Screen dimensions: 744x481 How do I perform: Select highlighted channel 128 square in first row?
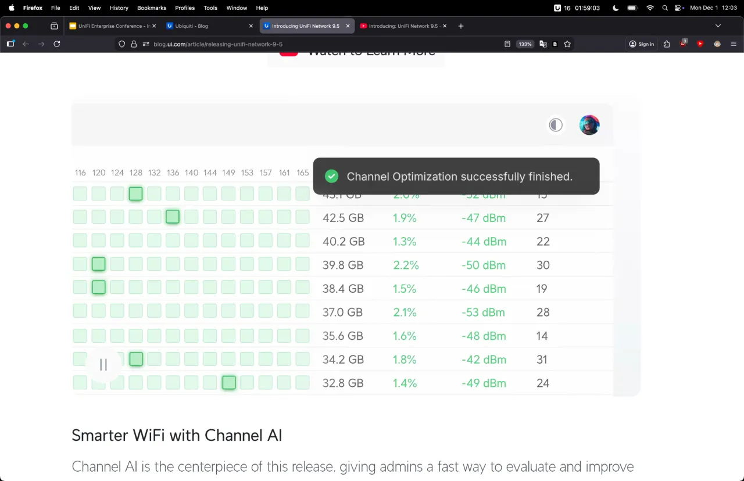click(x=135, y=194)
